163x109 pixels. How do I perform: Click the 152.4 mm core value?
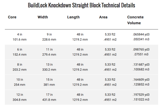[x=20, y=55]
